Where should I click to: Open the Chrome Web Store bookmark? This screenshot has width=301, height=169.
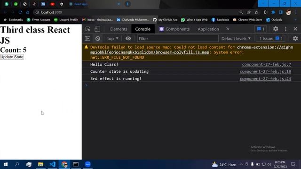247,20
